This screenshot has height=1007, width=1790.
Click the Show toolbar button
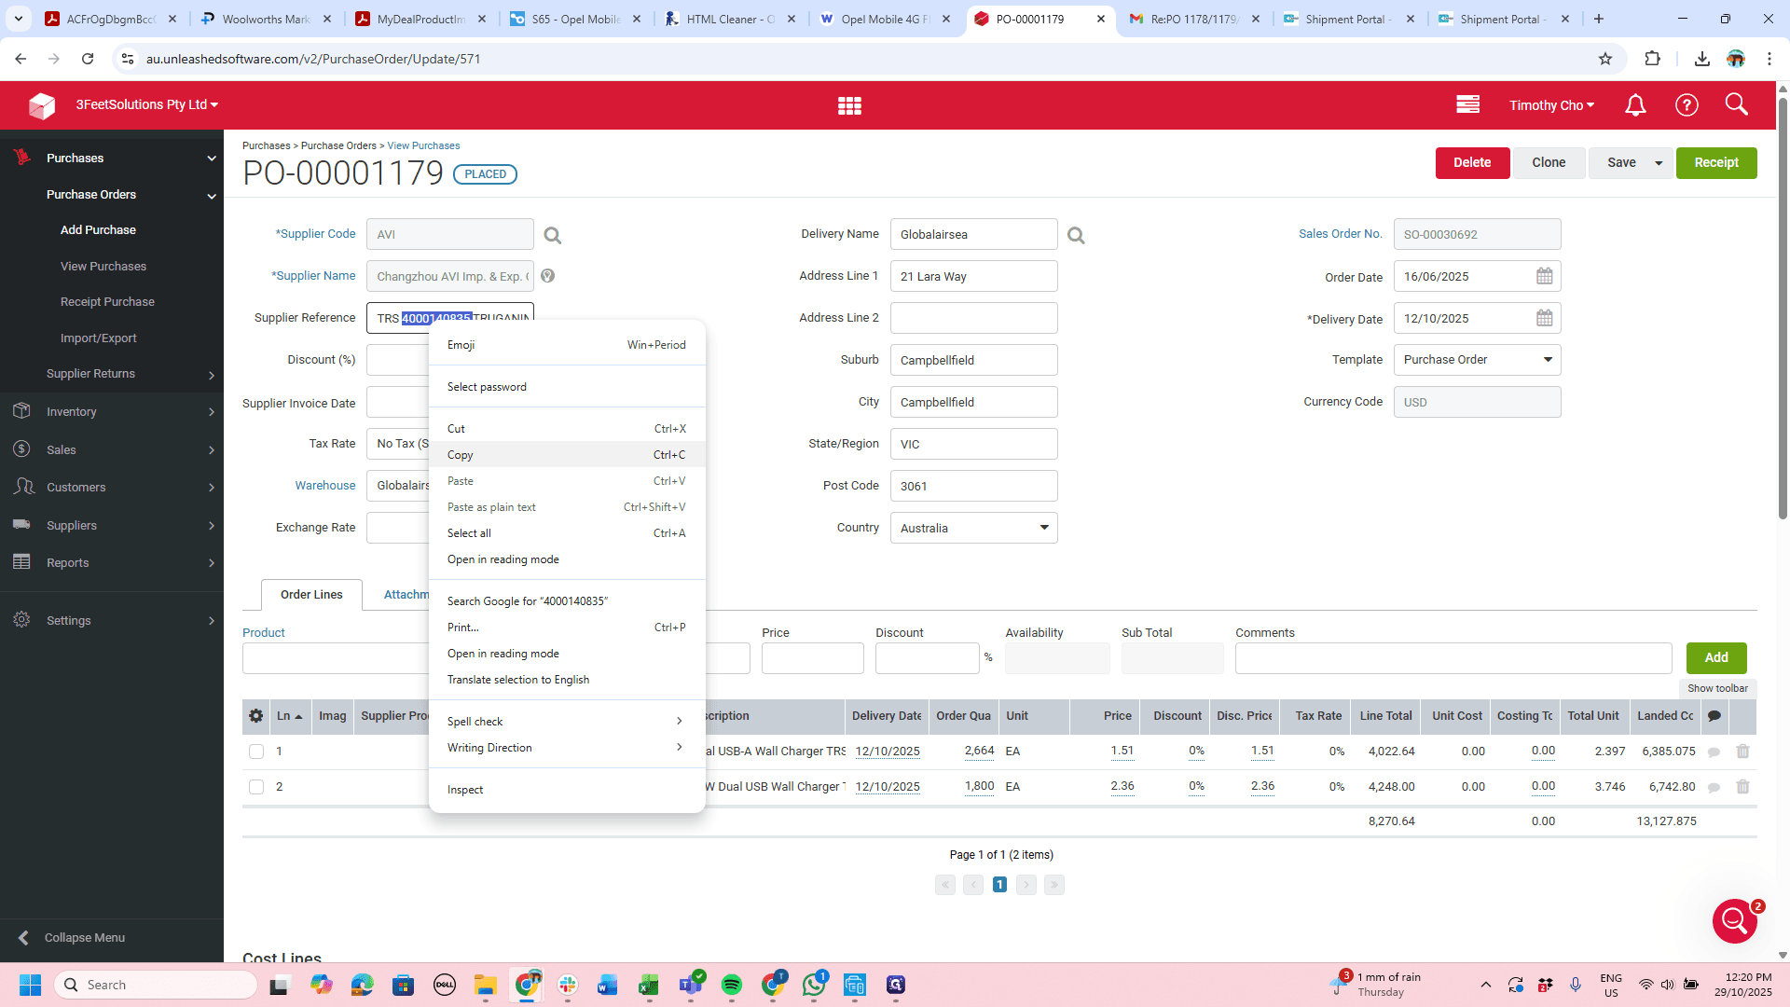click(x=1717, y=688)
